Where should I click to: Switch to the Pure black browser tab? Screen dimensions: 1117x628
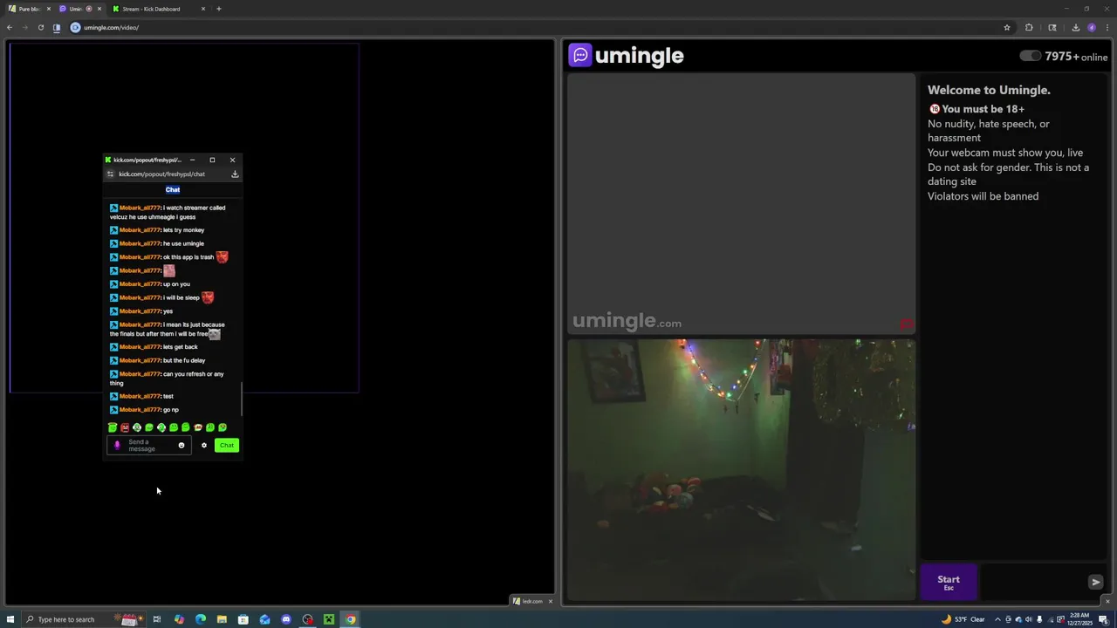(x=29, y=9)
